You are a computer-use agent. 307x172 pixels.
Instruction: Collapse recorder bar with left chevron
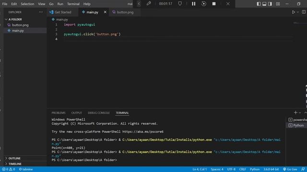point(139,4)
